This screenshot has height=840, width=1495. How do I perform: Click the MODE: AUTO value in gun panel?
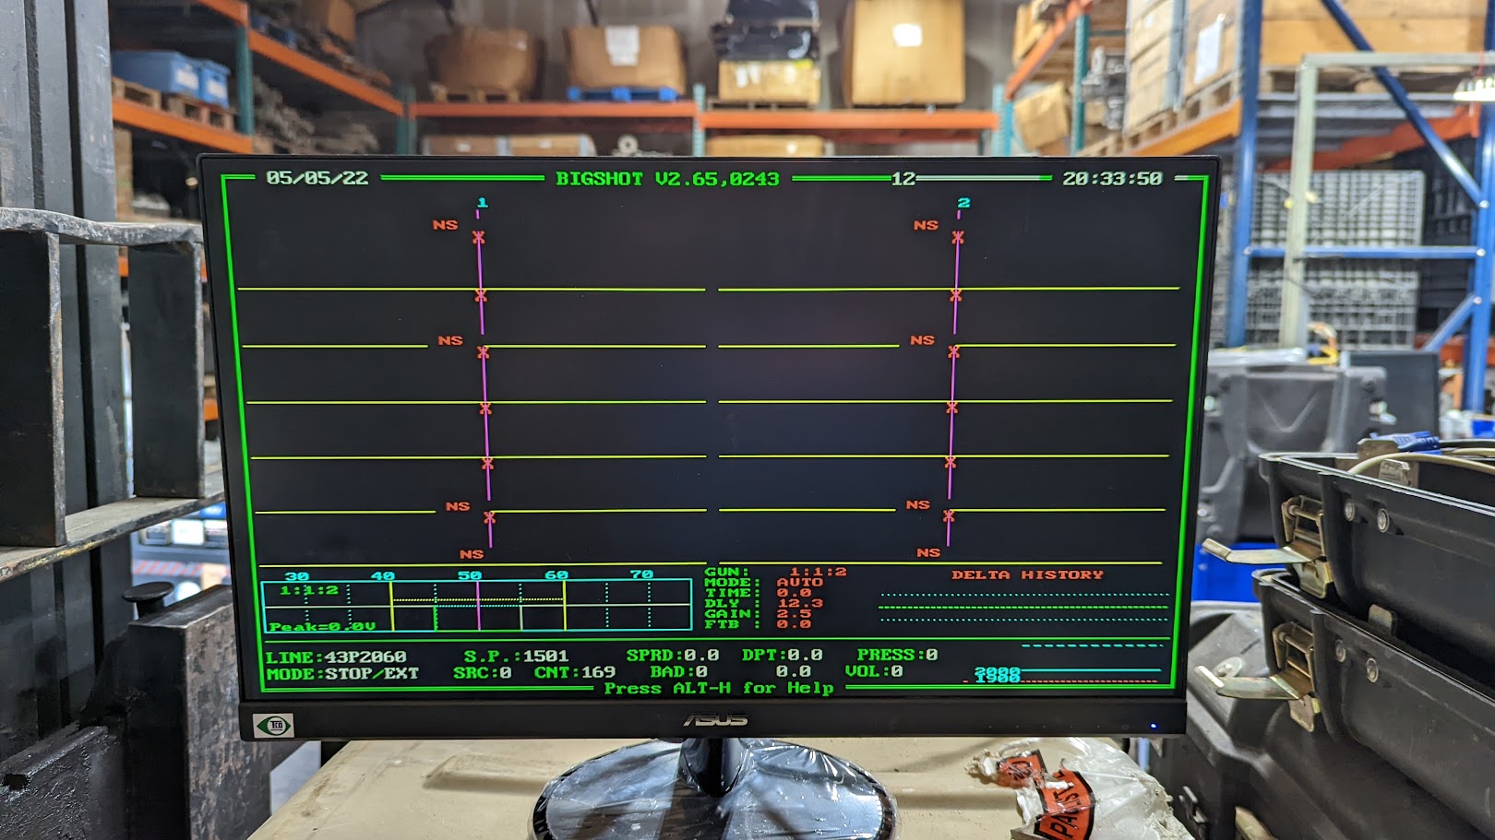coord(799,583)
